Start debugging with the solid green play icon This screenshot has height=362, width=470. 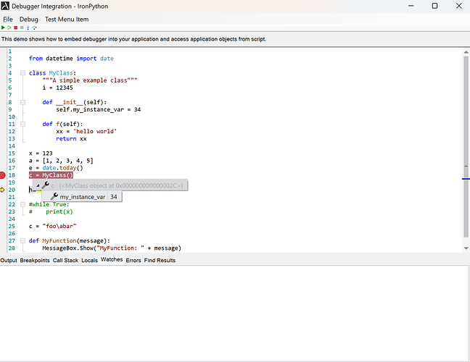(x=3, y=28)
